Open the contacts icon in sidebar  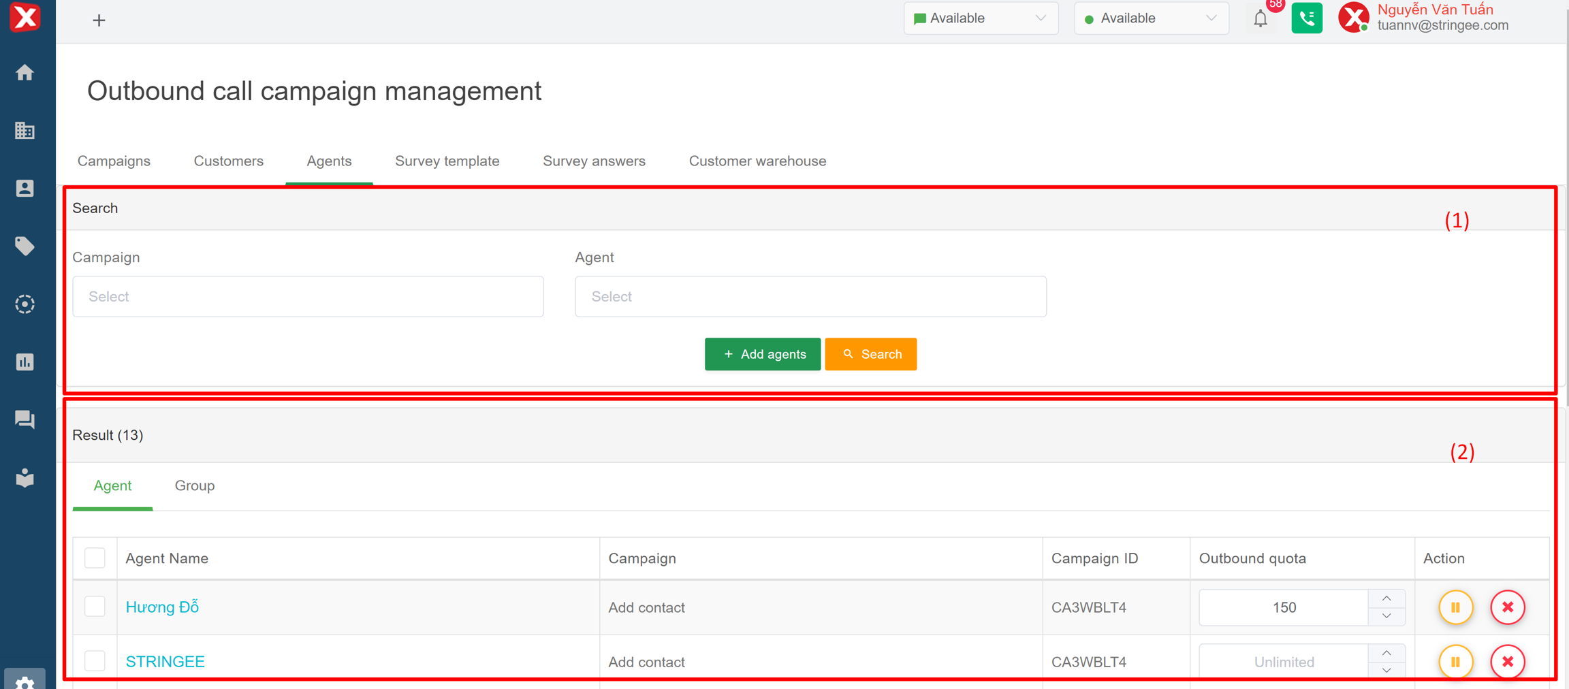[25, 188]
